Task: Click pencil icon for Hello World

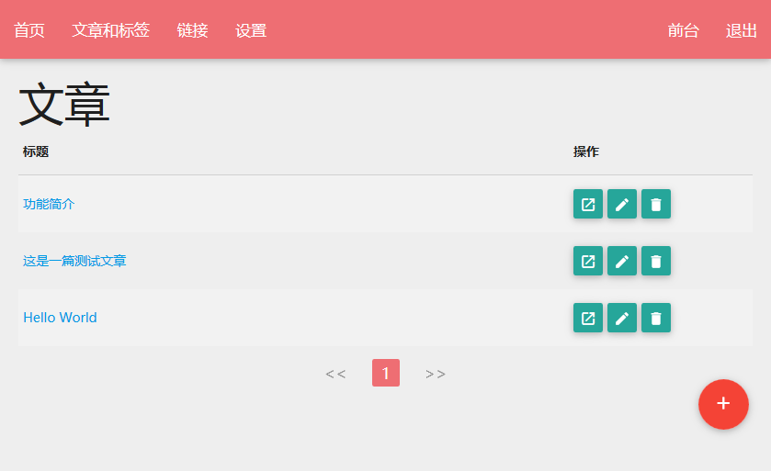Action: 622,318
